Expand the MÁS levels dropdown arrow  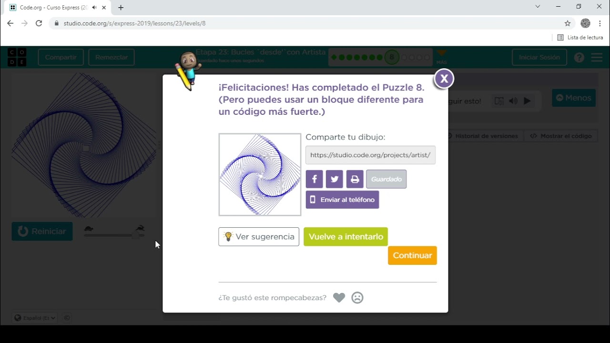coord(442,54)
